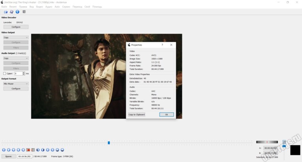Click the grayscale jog shuttle bar
The height and width of the screenshot is (162, 302).
[x=267, y=142]
